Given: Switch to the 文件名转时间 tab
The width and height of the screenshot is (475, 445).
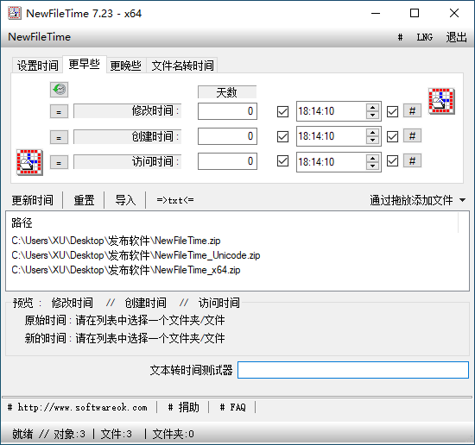Looking at the screenshot, I should [182, 66].
